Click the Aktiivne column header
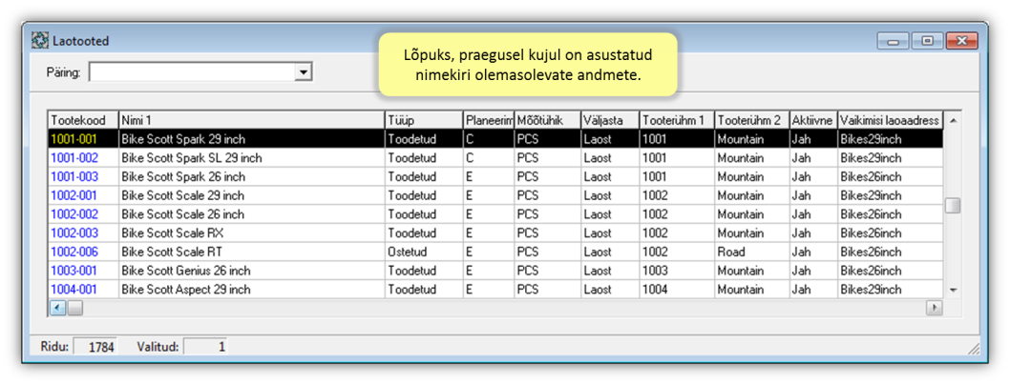 pyautogui.click(x=813, y=120)
